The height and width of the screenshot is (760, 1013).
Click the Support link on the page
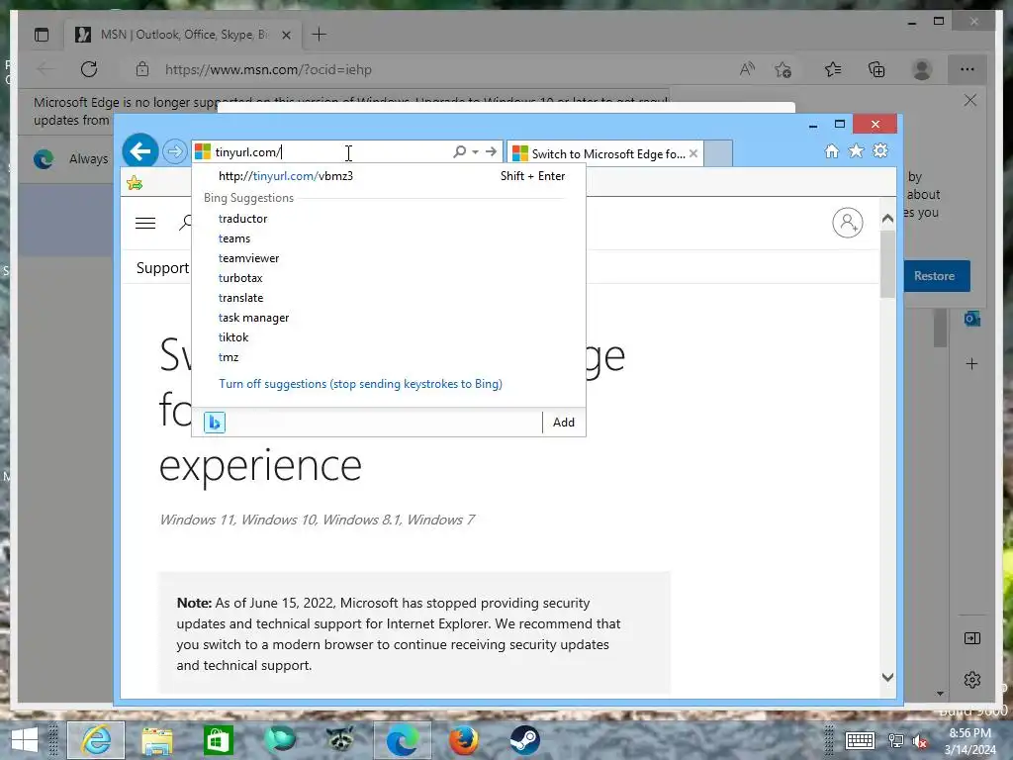click(x=163, y=267)
